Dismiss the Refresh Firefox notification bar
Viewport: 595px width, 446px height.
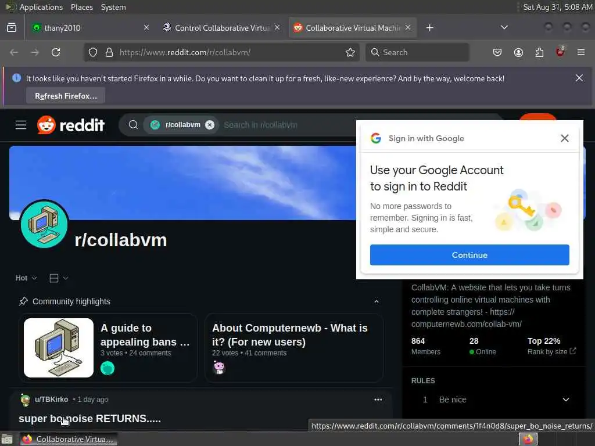579,78
